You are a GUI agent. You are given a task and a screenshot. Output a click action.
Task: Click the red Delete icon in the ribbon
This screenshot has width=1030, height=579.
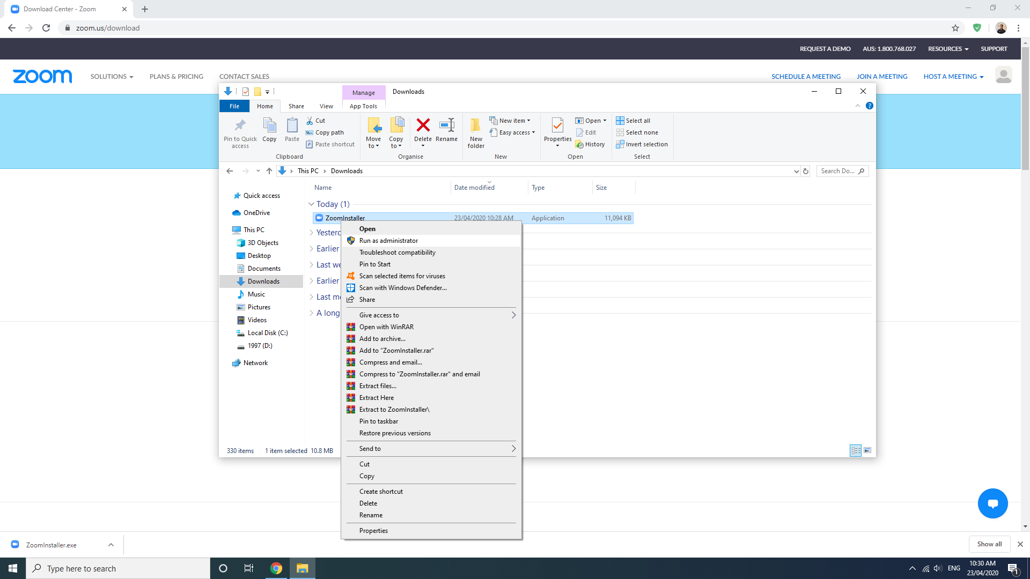423,125
